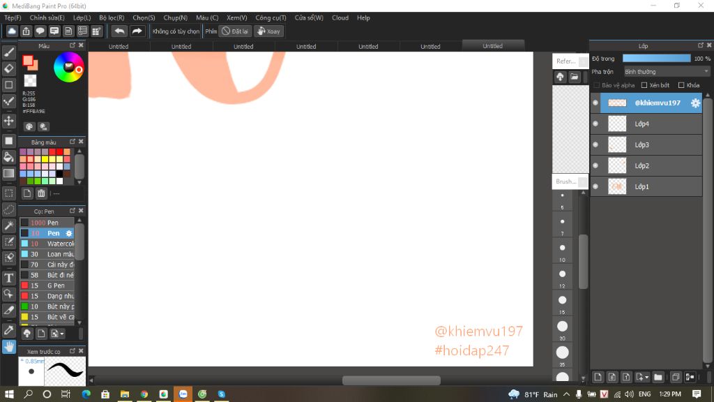Choose the size 20 brush dot

563,327
